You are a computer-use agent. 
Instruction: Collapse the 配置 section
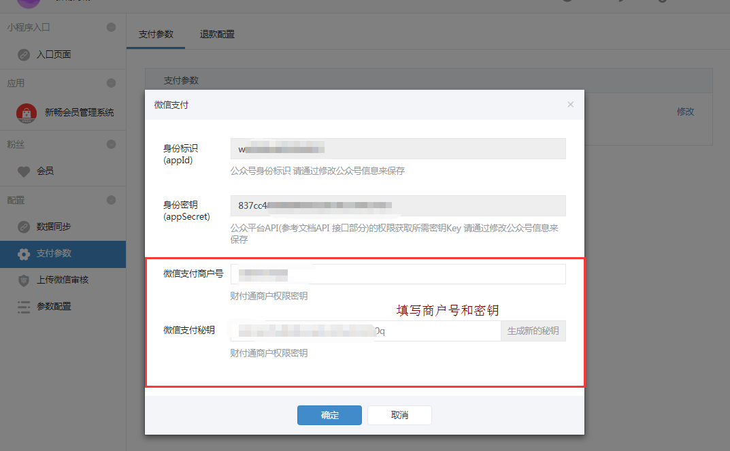coord(112,200)
